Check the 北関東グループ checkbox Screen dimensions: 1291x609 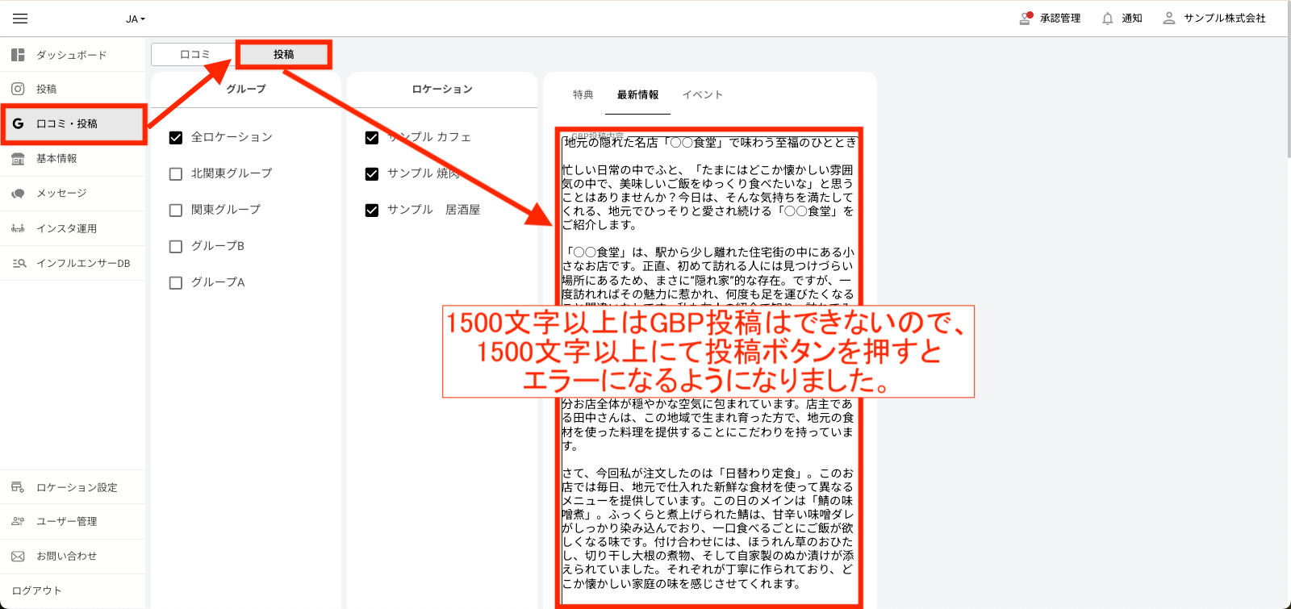coord(176,174)
